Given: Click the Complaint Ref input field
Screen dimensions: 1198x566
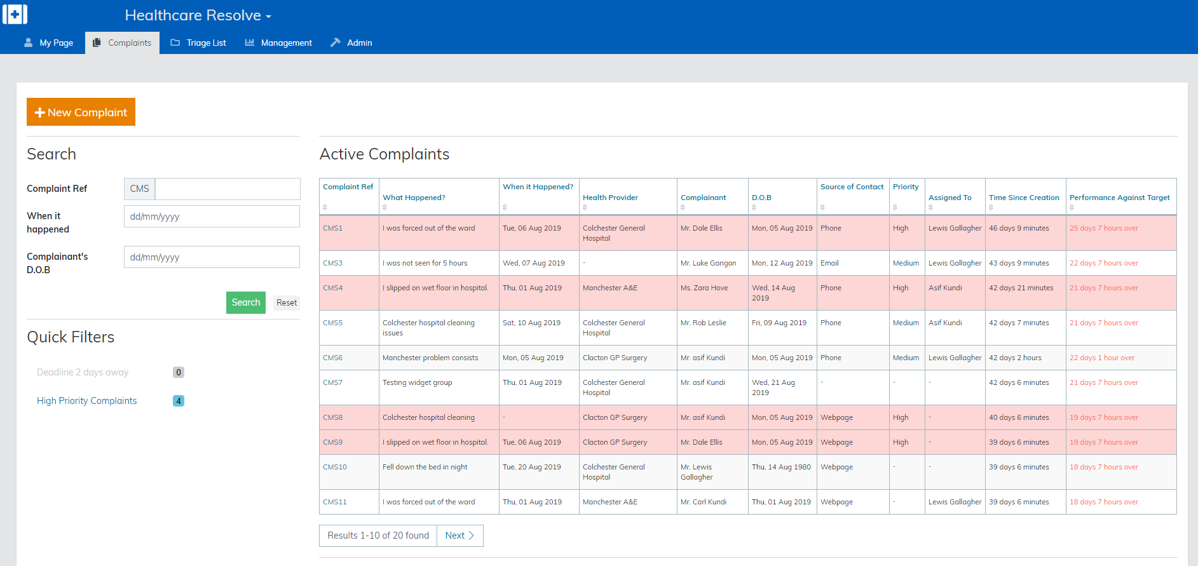Looking at the screenshot, I should pyautogui.click(x=227, y=189).
